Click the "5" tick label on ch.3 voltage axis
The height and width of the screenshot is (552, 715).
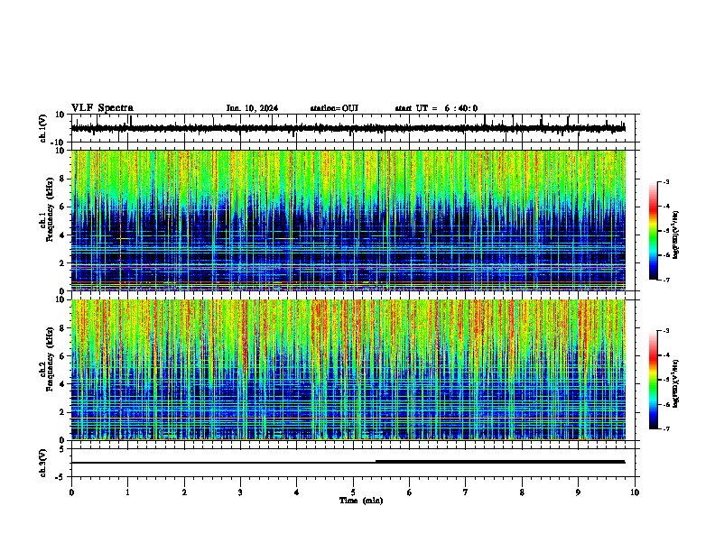click(x=62, y=449)
